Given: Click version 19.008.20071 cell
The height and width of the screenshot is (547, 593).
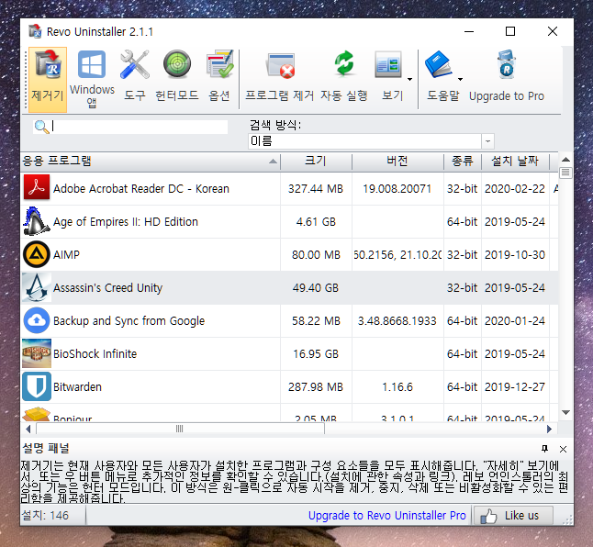Looking at the screenshot, I should [397, 188].
